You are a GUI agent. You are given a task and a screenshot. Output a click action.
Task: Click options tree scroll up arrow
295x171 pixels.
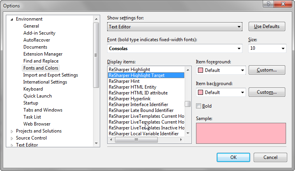[x=96, y=19]
